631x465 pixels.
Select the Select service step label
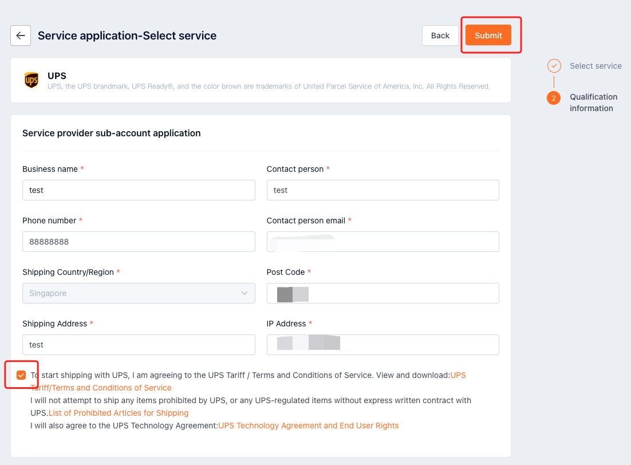pos(595,66)
